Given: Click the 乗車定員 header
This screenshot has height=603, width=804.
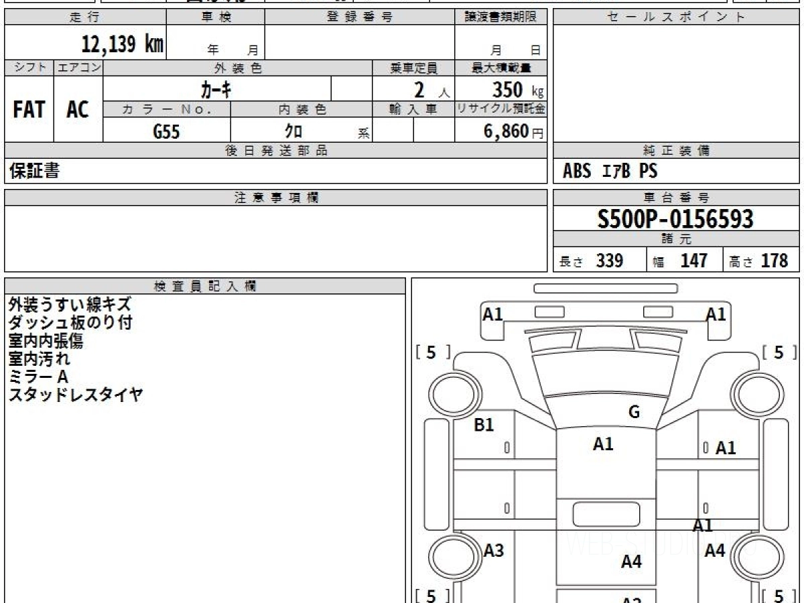Looking at the screenshot, I should [413, 68].
